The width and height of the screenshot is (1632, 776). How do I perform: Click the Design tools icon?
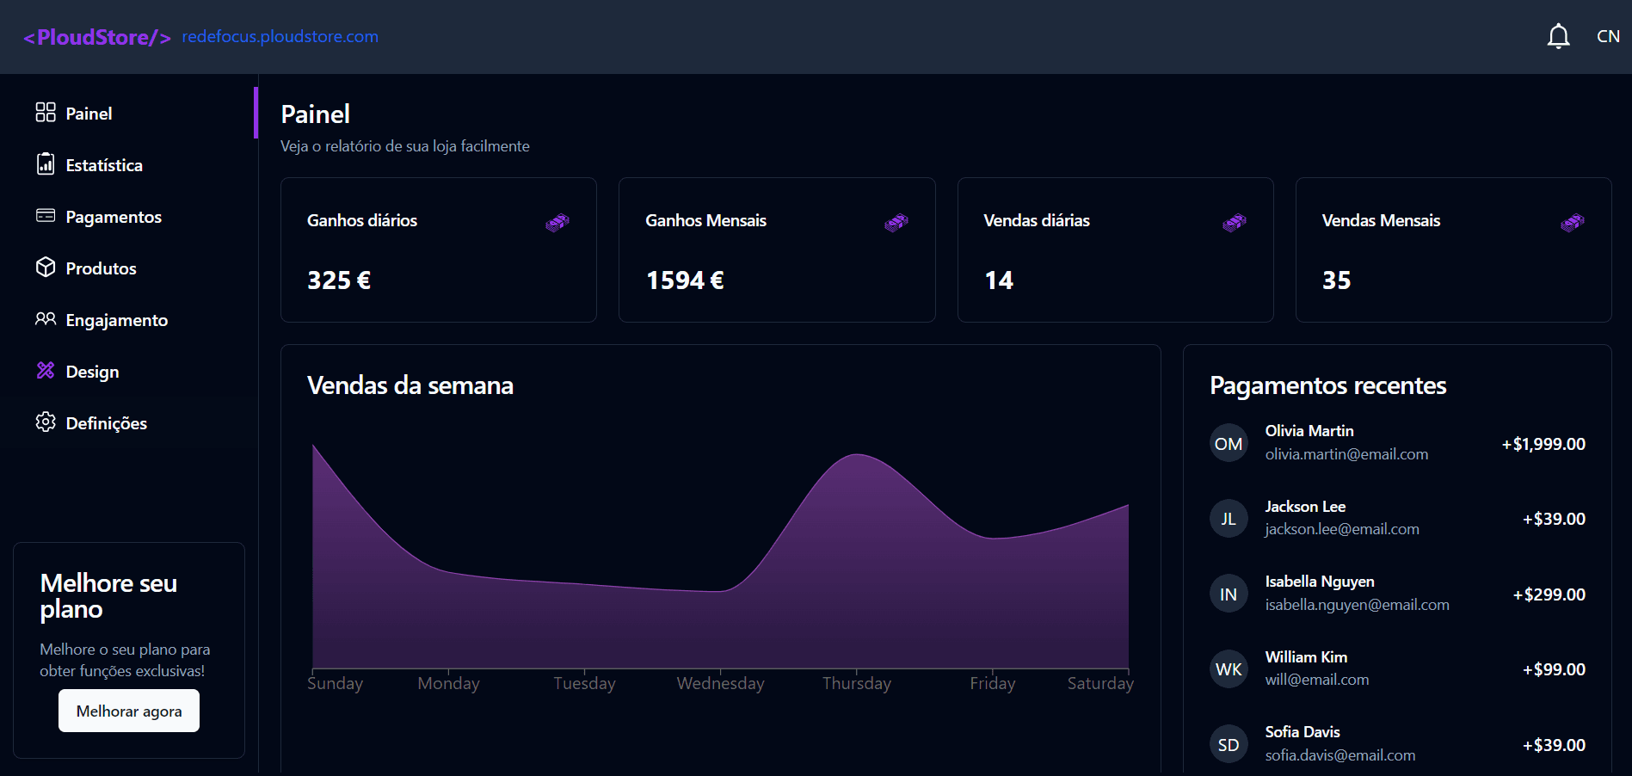(x=46, y=371)
